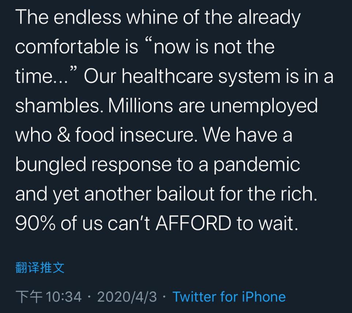Click the word bungled in the tweet
This screenshot has height=313, width=352.
(50, 166)
